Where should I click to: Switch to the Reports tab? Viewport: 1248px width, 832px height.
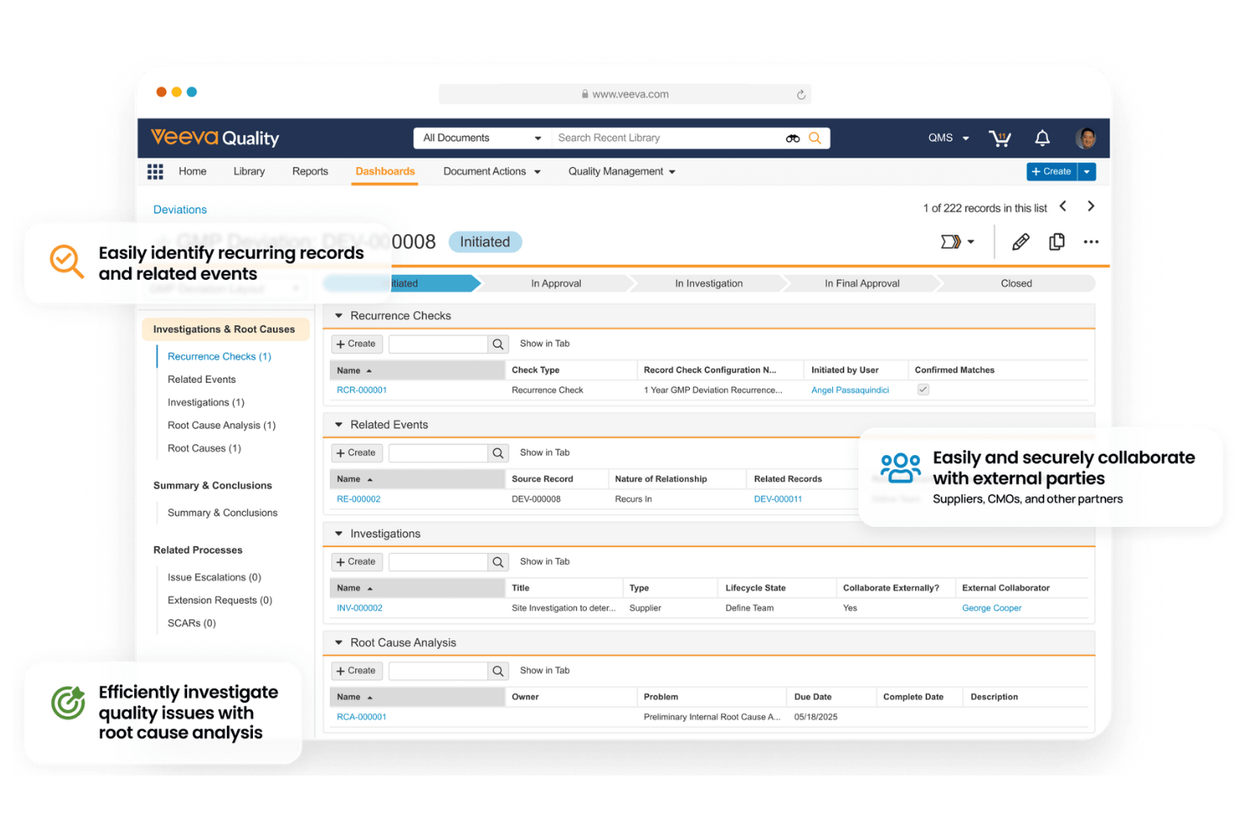tap(309, 171)
